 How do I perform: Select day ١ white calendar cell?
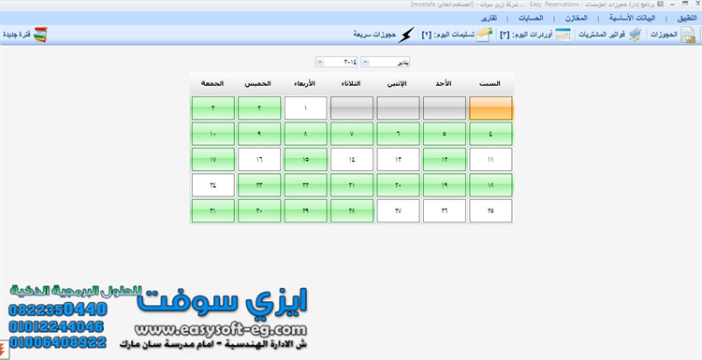tap(306, 108)
